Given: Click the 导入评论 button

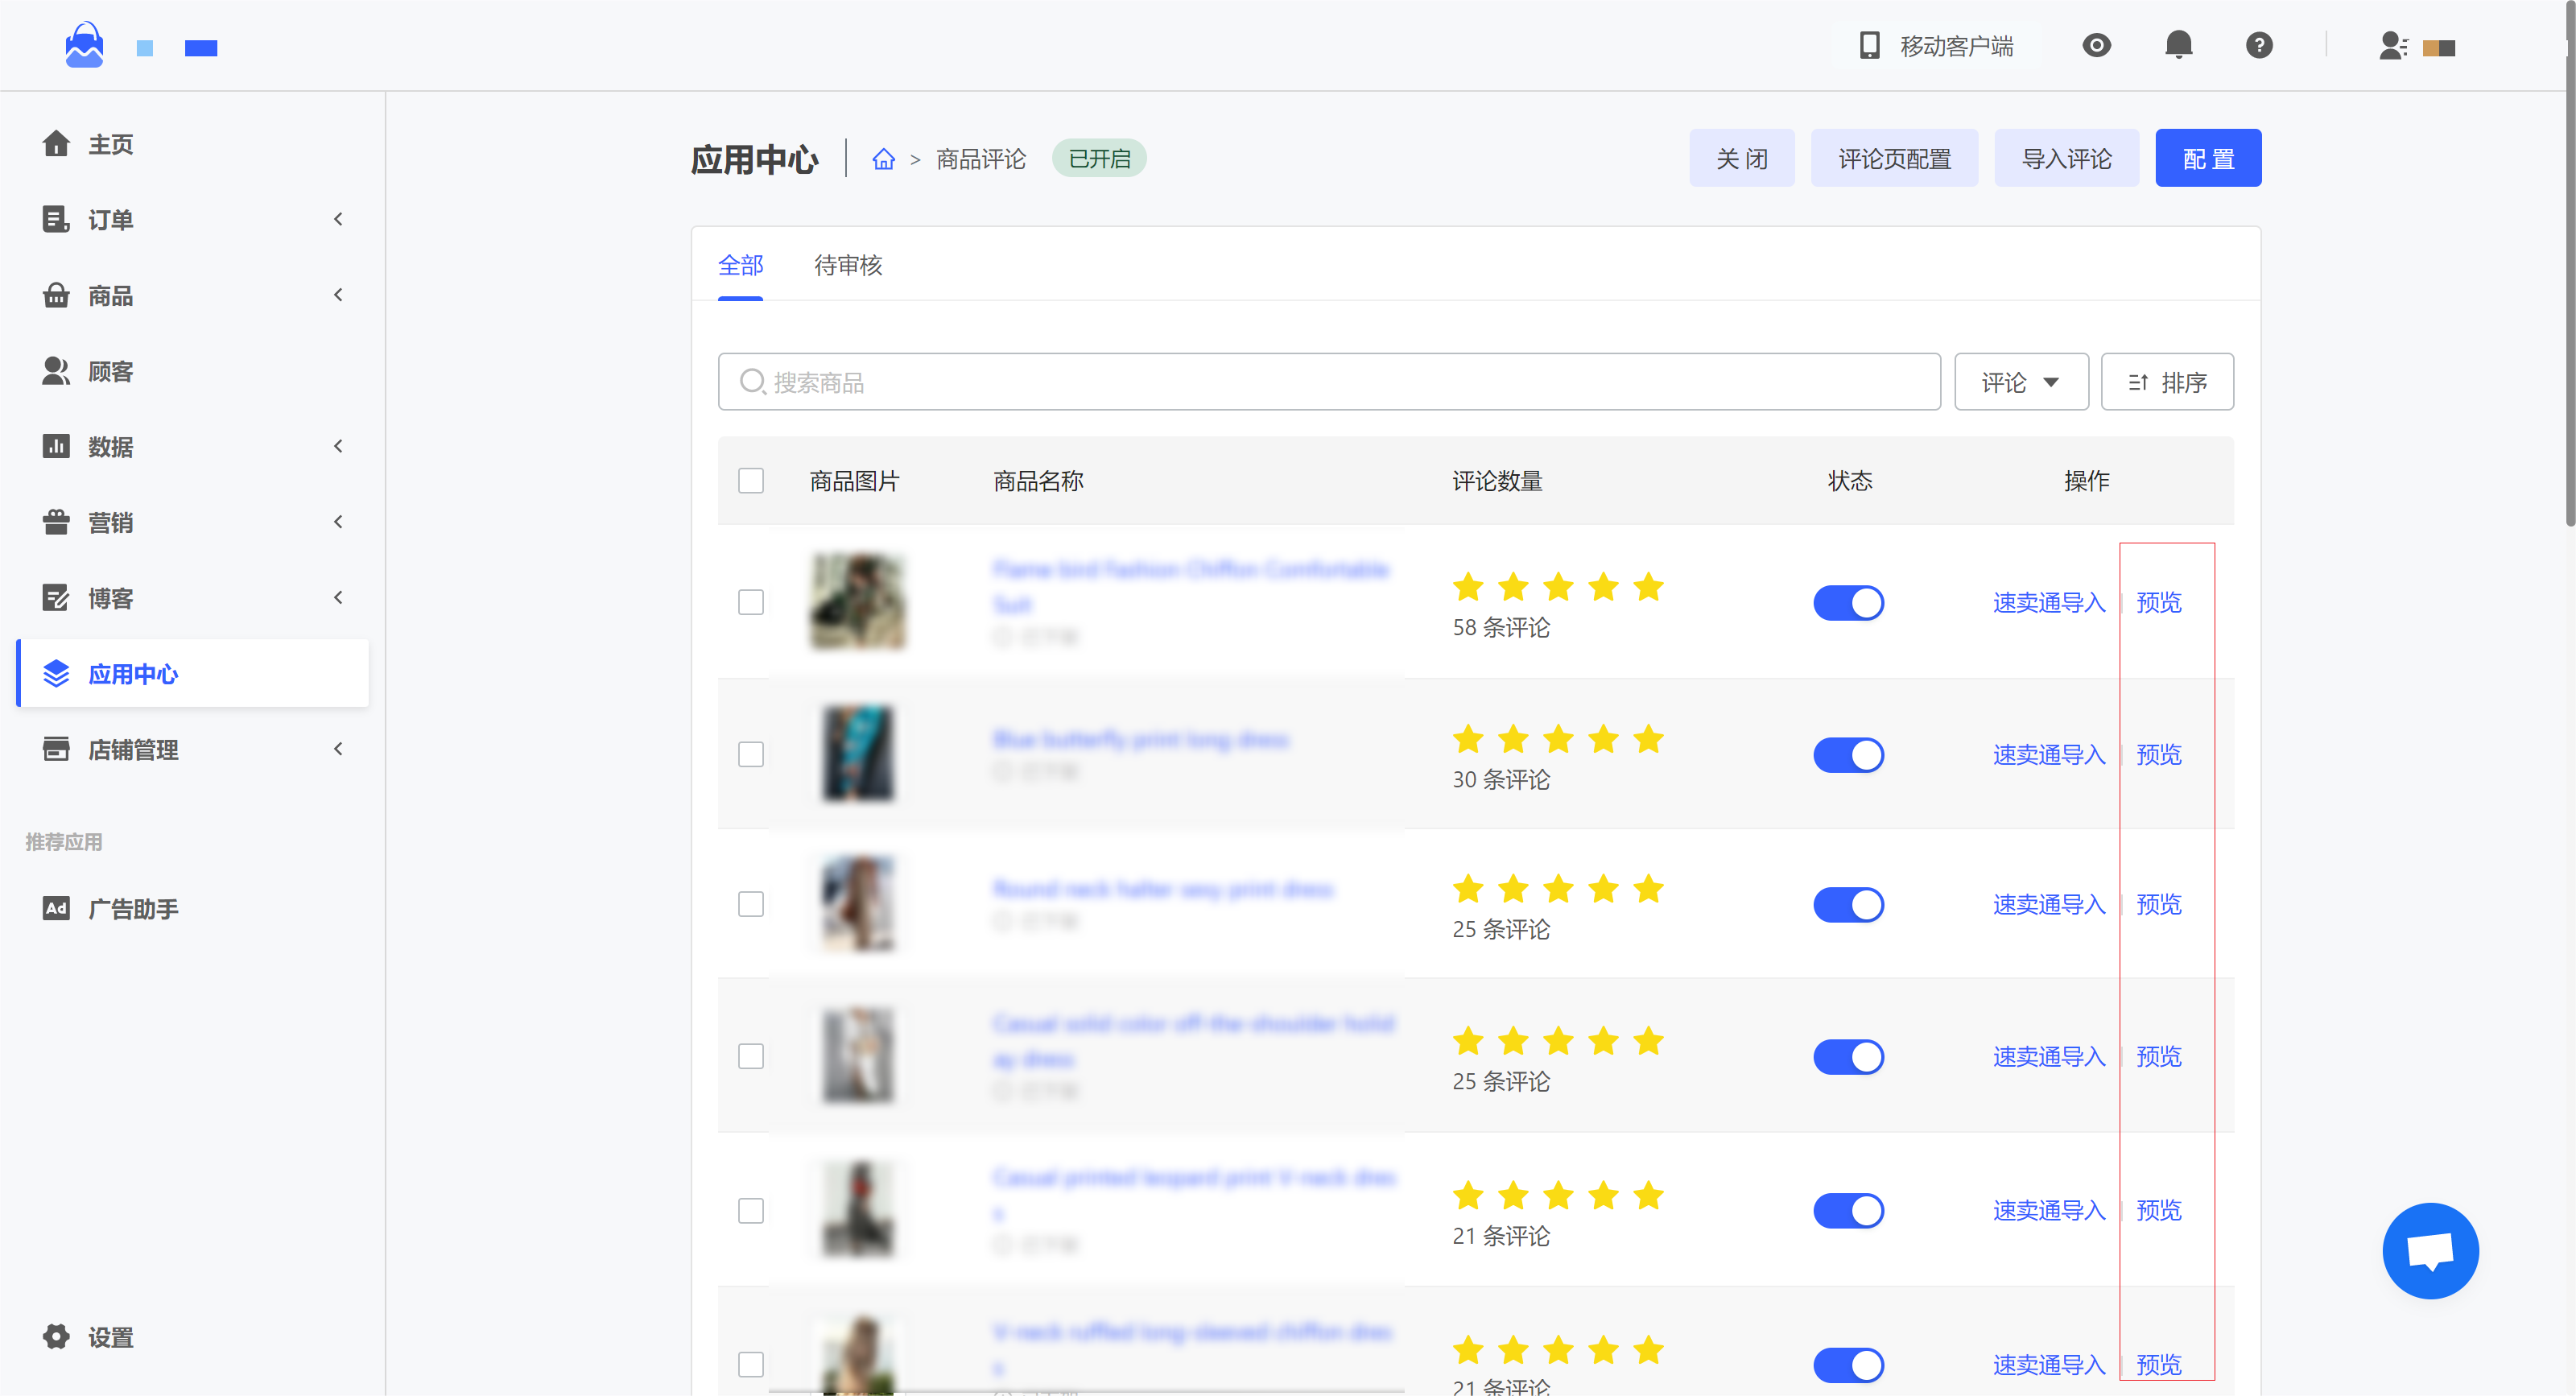Looking at the screenshot, I should point(2067,158).
